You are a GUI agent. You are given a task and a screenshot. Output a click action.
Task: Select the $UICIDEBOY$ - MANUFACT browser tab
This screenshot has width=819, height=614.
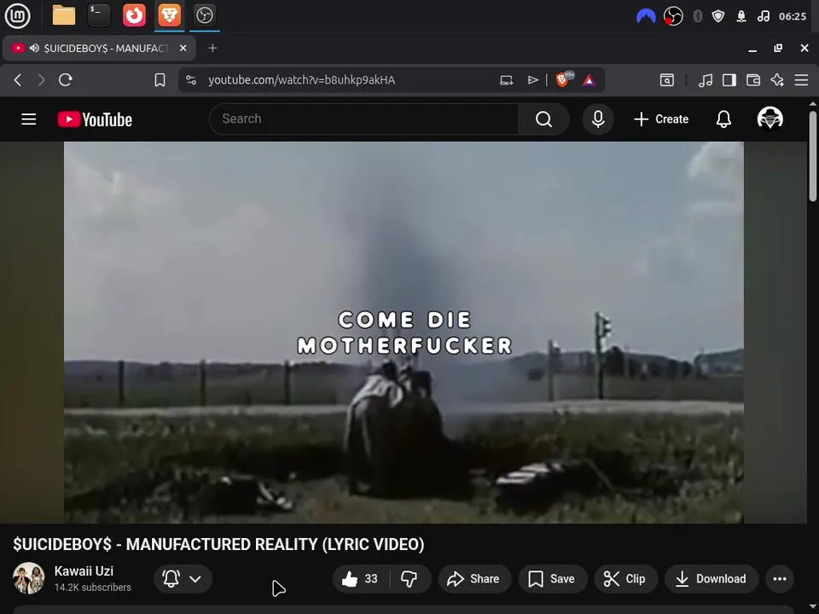coord(99,48)
